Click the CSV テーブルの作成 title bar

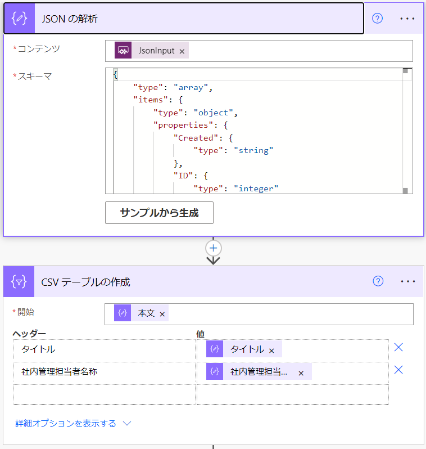(213, 282)
